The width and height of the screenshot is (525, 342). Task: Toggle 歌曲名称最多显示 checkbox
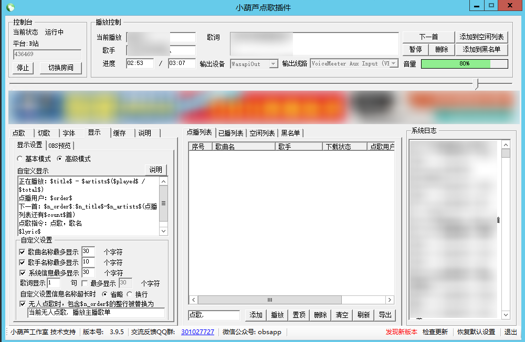click(22, 252)
